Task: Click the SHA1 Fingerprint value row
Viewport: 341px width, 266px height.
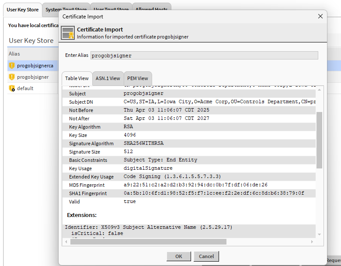Action: coord(213,193)
